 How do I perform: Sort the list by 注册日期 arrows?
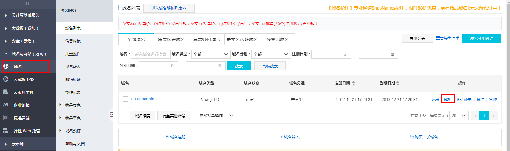353,83
